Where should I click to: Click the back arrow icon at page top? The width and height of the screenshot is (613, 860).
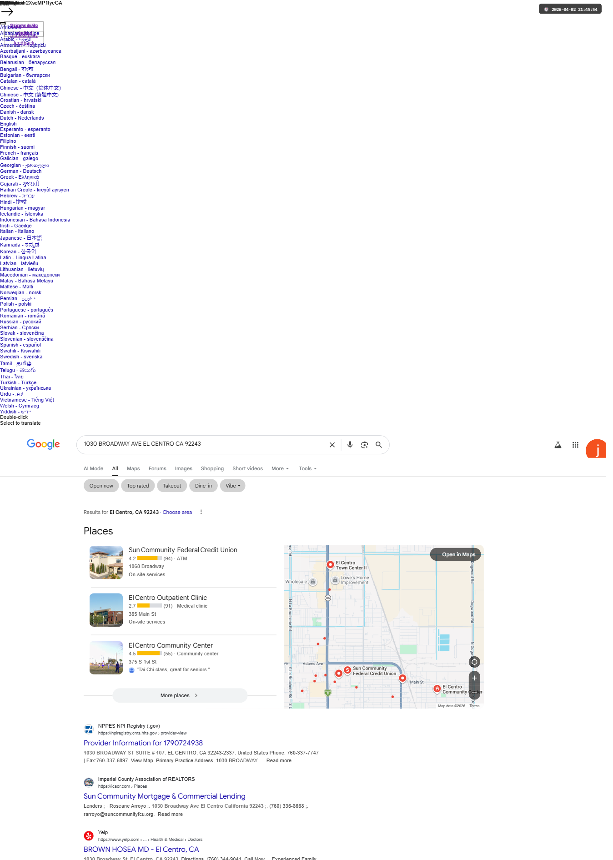[x=7, y=12]
